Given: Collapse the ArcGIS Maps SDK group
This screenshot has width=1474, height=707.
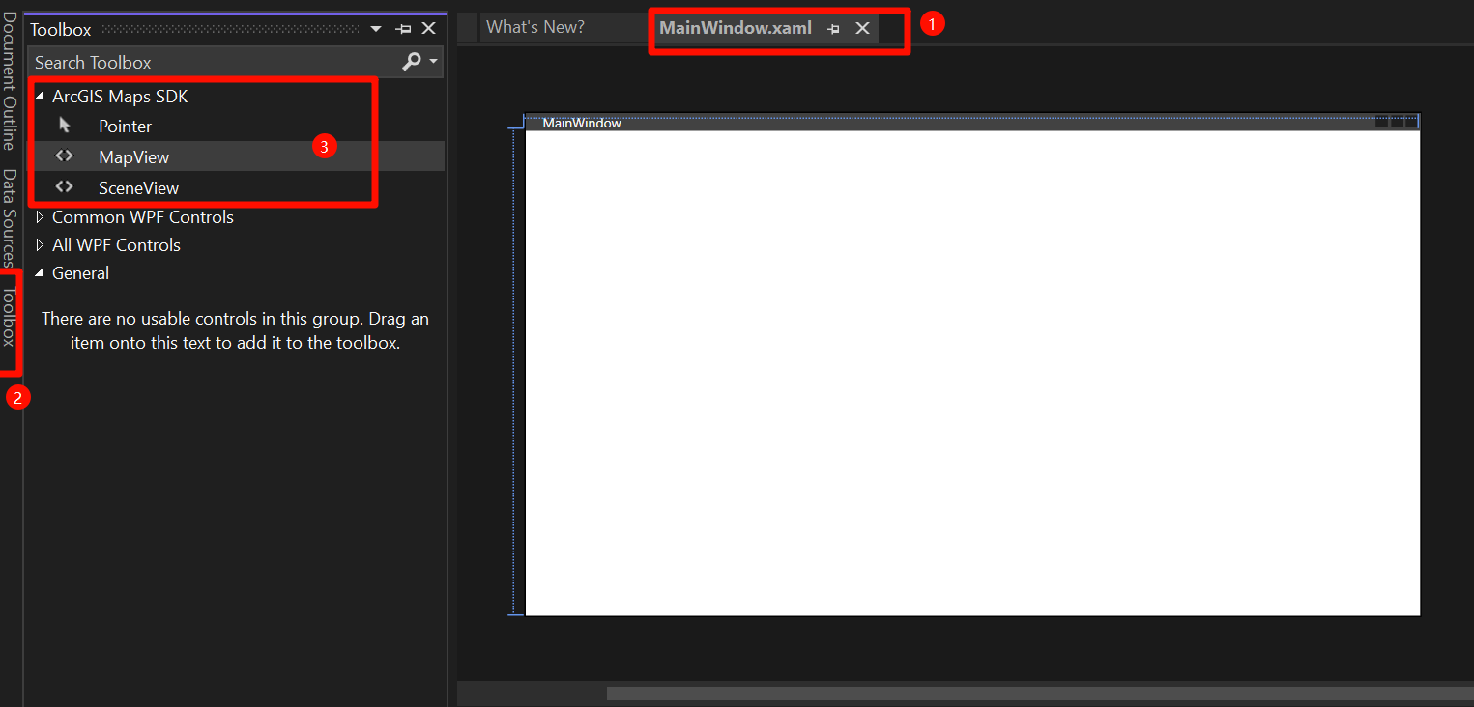Looking at the screenshot, I should [x=40, y=97].
